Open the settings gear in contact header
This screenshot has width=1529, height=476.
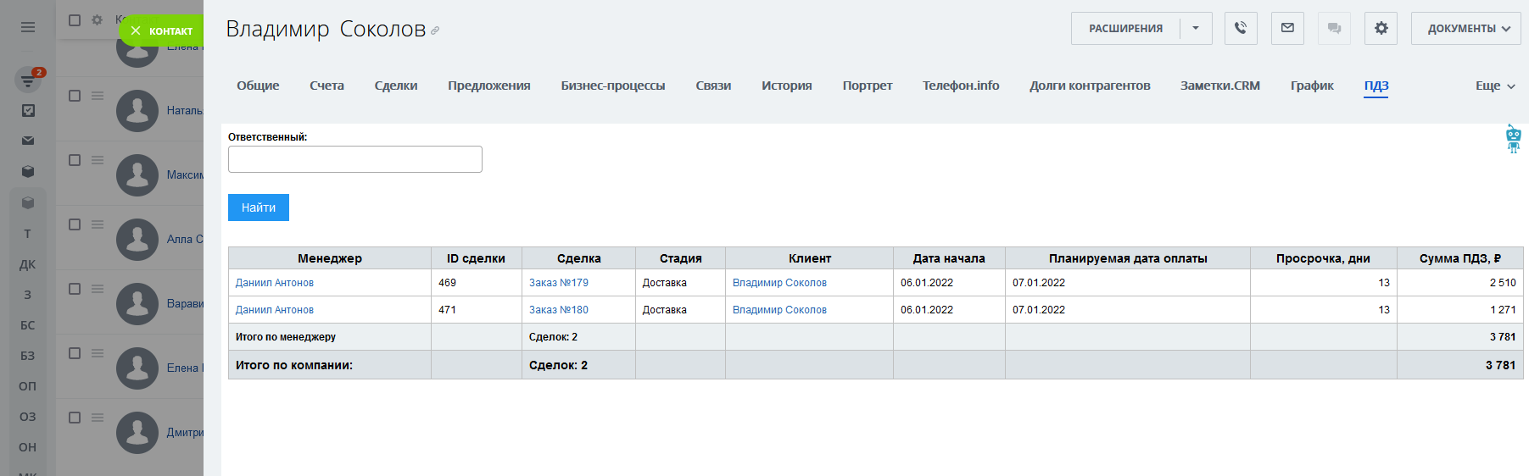tap(1381, 28)
